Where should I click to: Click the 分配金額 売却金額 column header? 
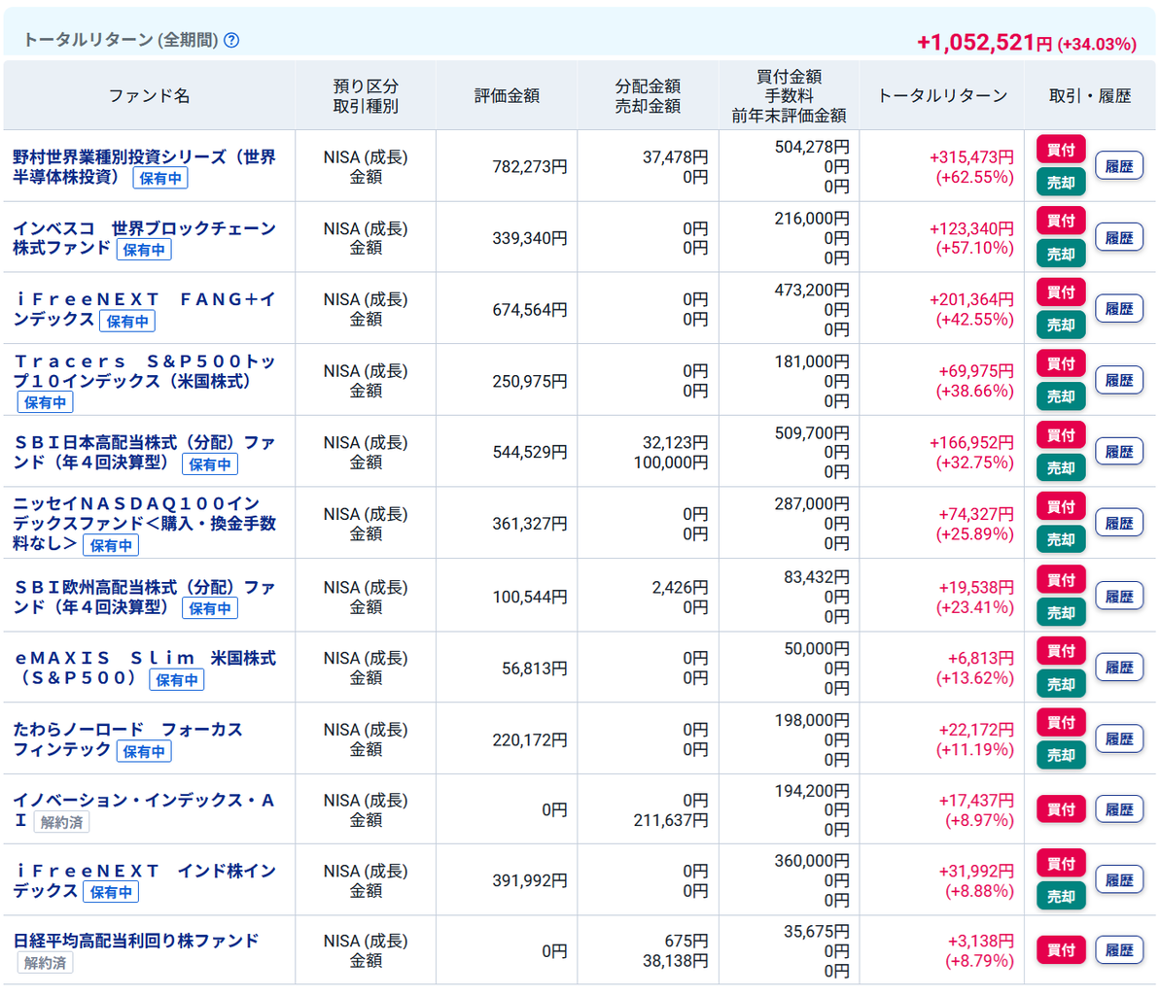pyautogui.click(x=648, y=95)
